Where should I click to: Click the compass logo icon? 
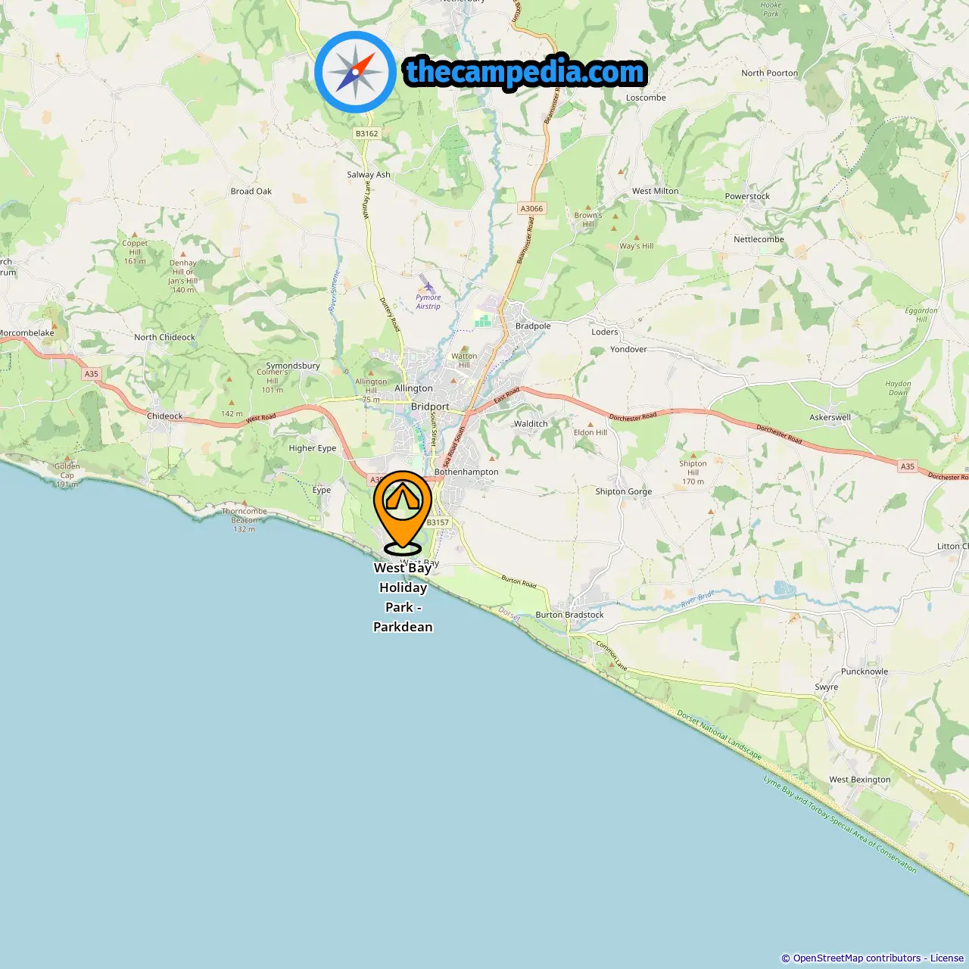point(355,72)
